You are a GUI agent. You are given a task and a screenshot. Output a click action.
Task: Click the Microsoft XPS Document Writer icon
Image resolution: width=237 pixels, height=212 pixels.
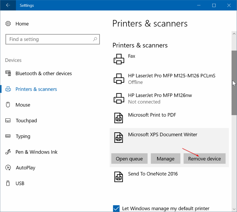click(118, 137)
